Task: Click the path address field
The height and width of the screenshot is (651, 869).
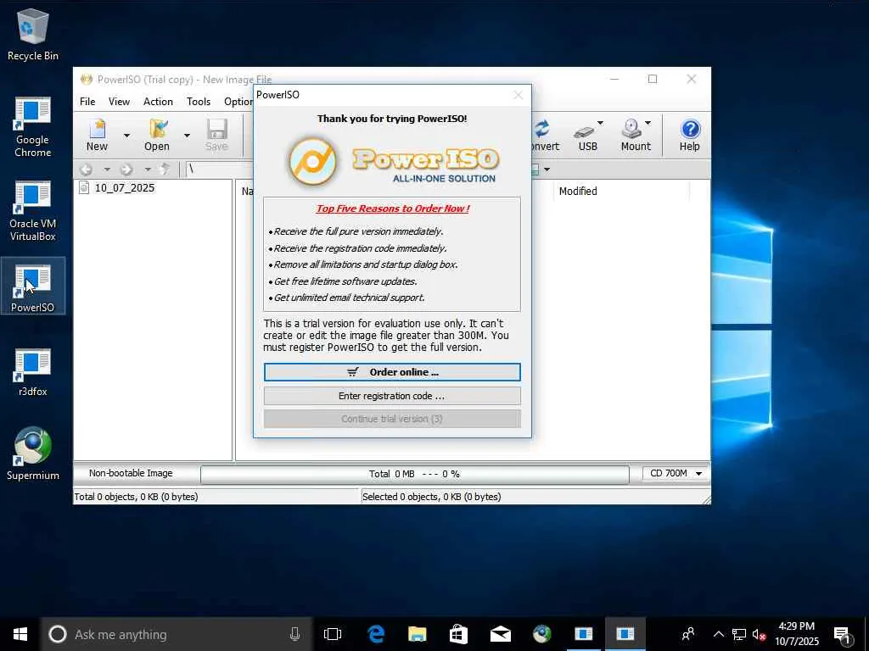Action: (220, 170)
